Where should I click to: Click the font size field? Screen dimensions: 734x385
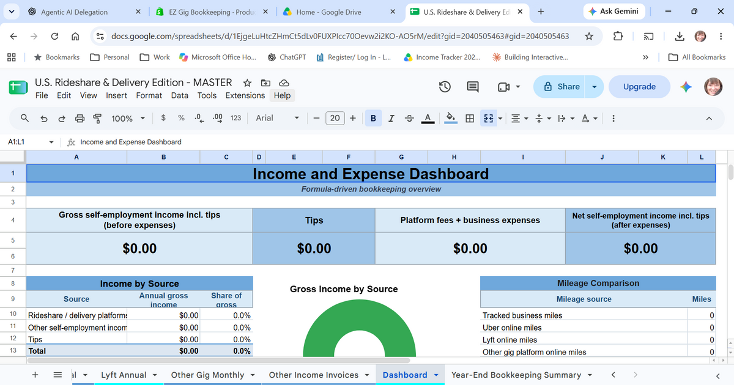335,119
